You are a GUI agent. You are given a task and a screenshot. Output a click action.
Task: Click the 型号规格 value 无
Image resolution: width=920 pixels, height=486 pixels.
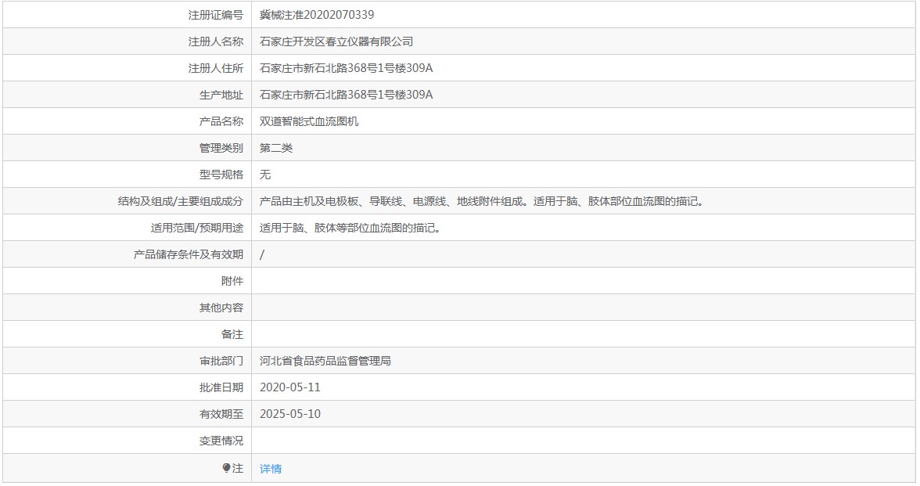click(265, 175)
